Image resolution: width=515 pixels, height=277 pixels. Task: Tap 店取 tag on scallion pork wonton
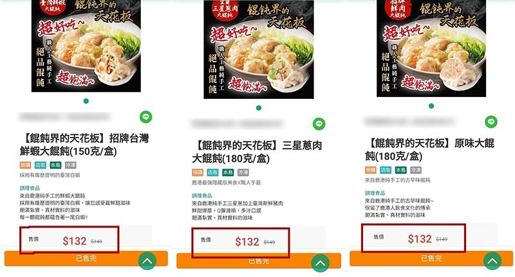tap(212, 172)
